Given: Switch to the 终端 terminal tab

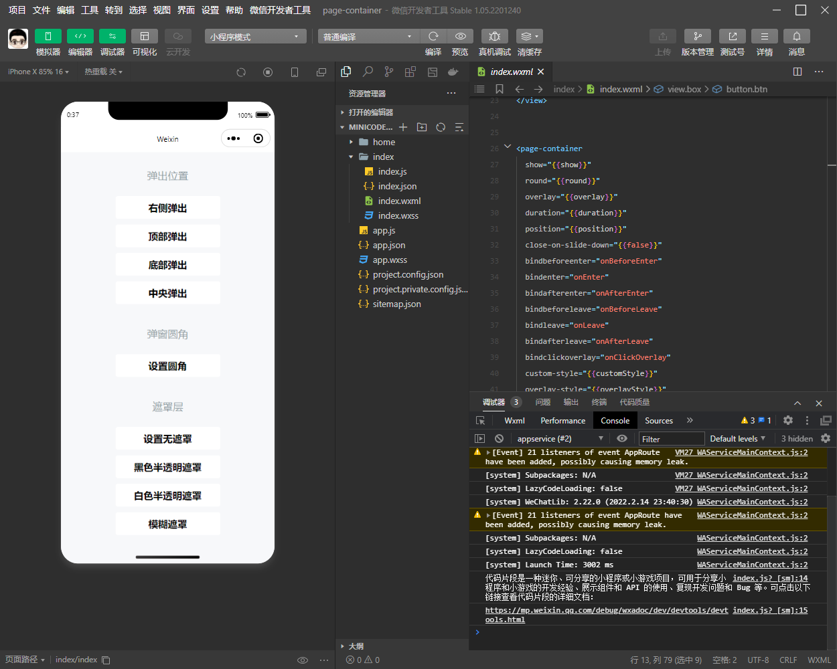Looking at the screenshot, I should [x=599, y=402].
